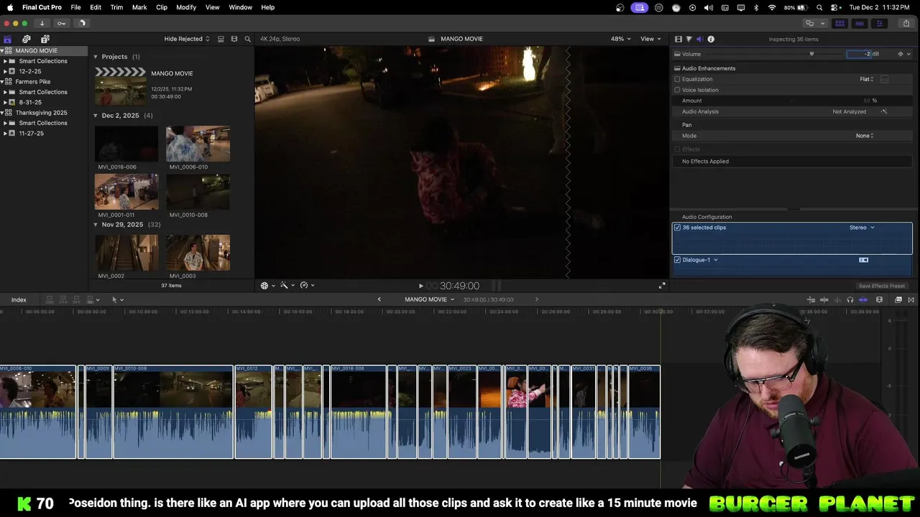Select the Info inspector icon

click(711, 39)
